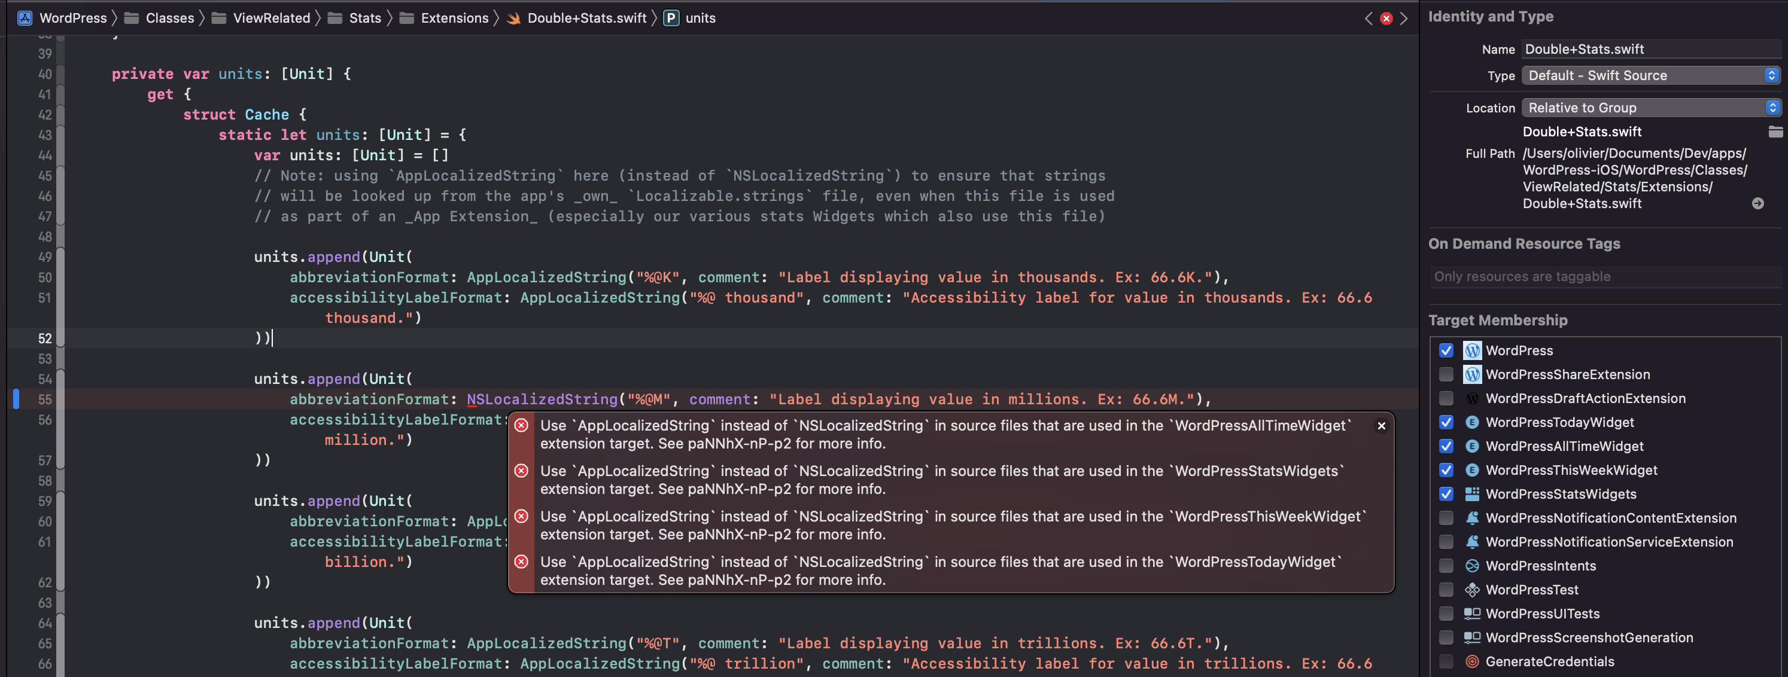Check the WordPressShareExtension target
This screenshot has height=677, width=1788.
[x=1446, y=374]
